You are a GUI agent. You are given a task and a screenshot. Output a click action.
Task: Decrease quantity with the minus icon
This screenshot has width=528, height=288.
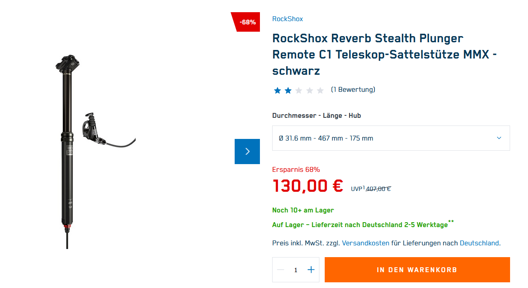280,270
